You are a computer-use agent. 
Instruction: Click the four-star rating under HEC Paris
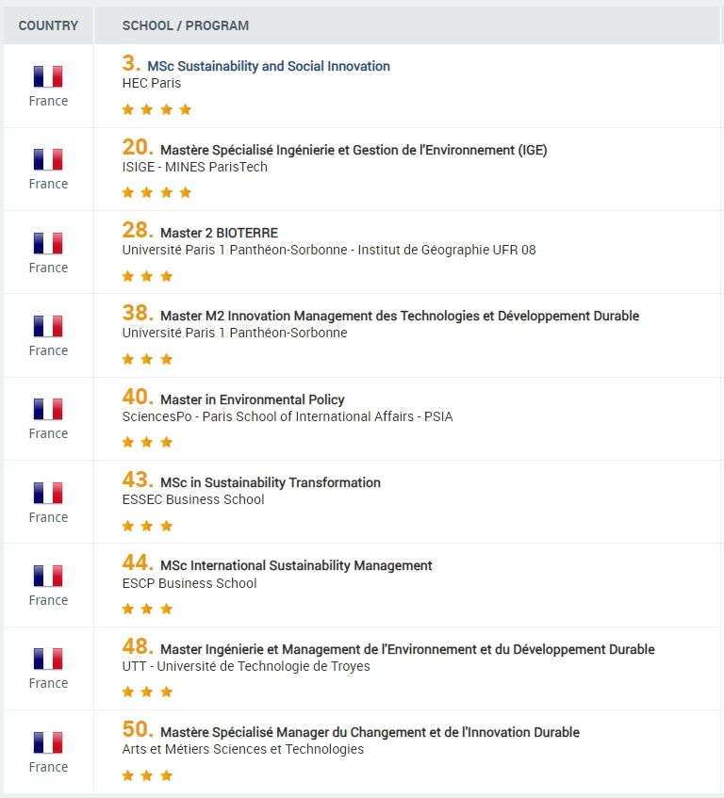156,109
